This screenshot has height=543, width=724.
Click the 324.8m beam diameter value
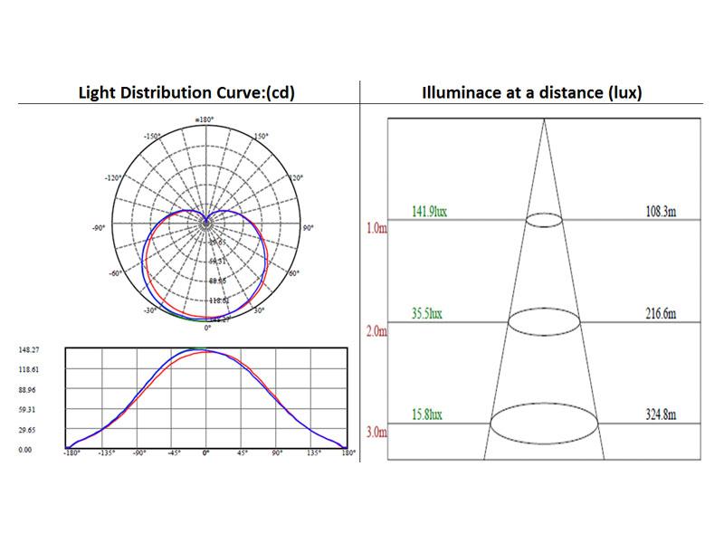pyautogui.click(x=658, y=415)
